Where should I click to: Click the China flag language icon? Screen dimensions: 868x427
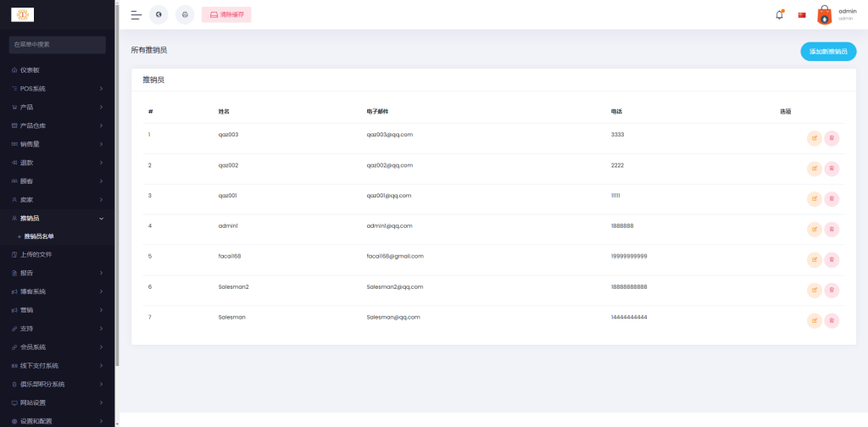pos(802,14)
